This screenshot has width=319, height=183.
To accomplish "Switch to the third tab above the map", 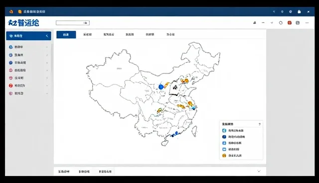I will click(109, 34).
